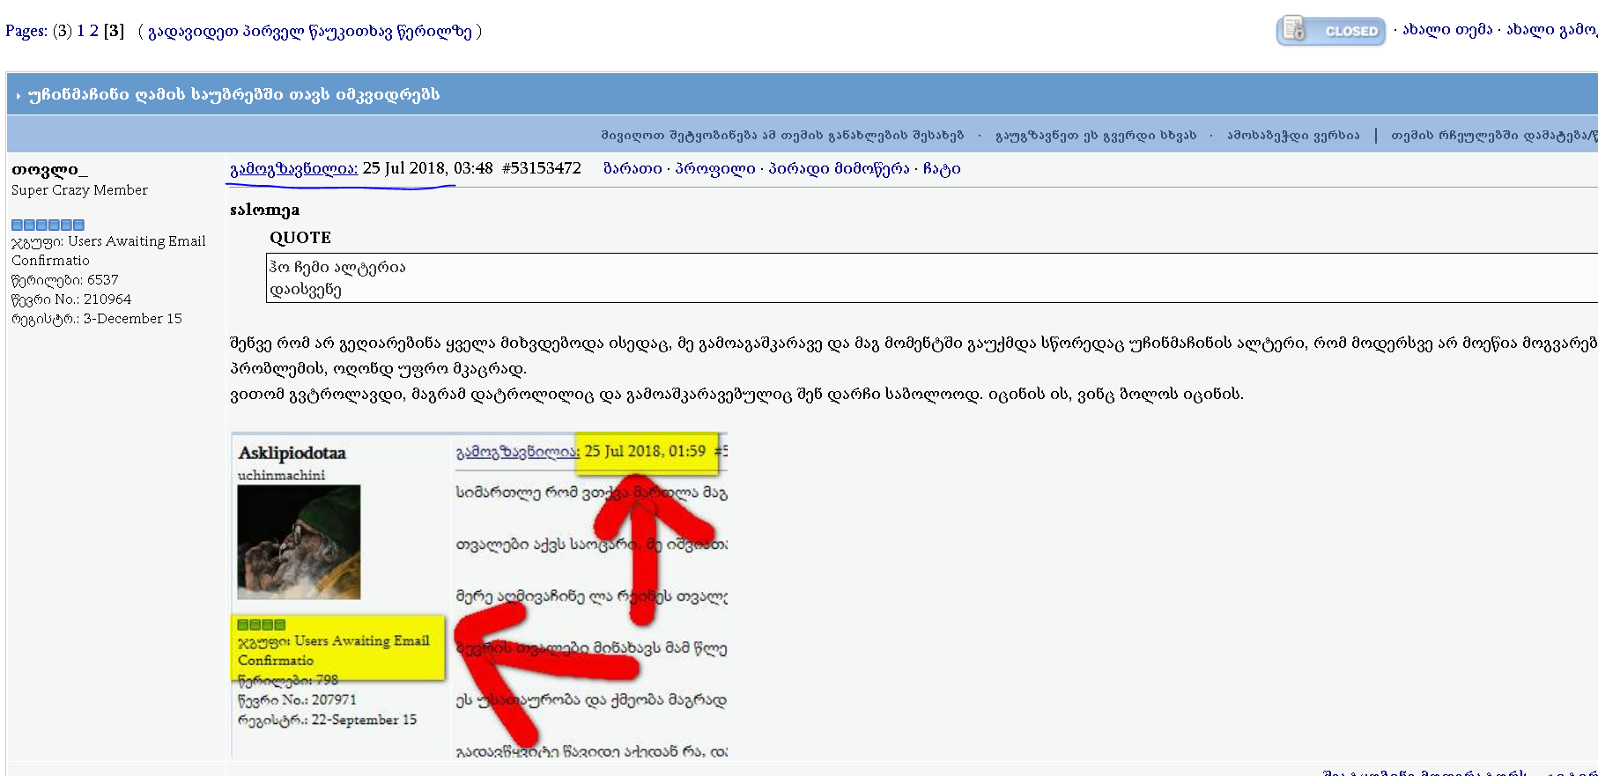Go to page 2 of the thread
This screenshot has width=1598, height=776.
[x=94, y=31]
